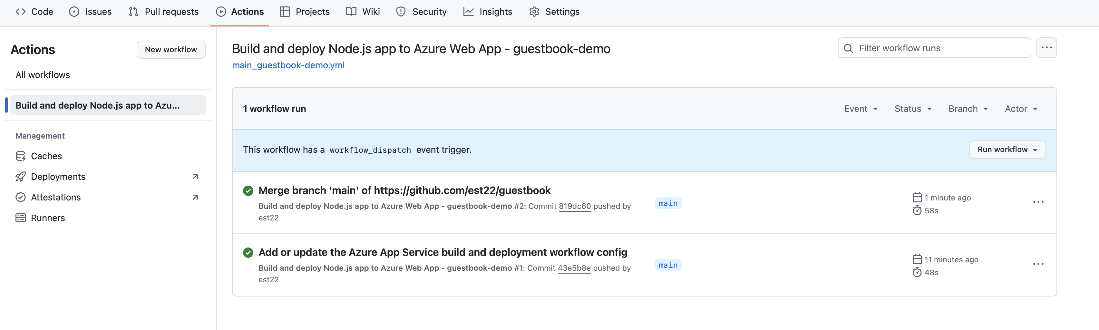Open the Run workflow dropdown
1099x330 pixels.
click(x=1007, y=150)
